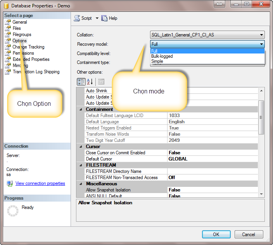Open Help from the toolbar
The height and width of the screenshot is (245, 273).
pyautogui.click(x=109, y=18)
